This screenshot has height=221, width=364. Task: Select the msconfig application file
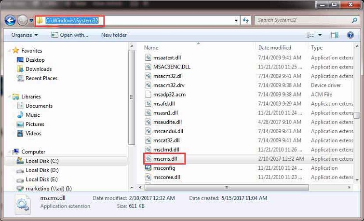[x=164, y=168]
